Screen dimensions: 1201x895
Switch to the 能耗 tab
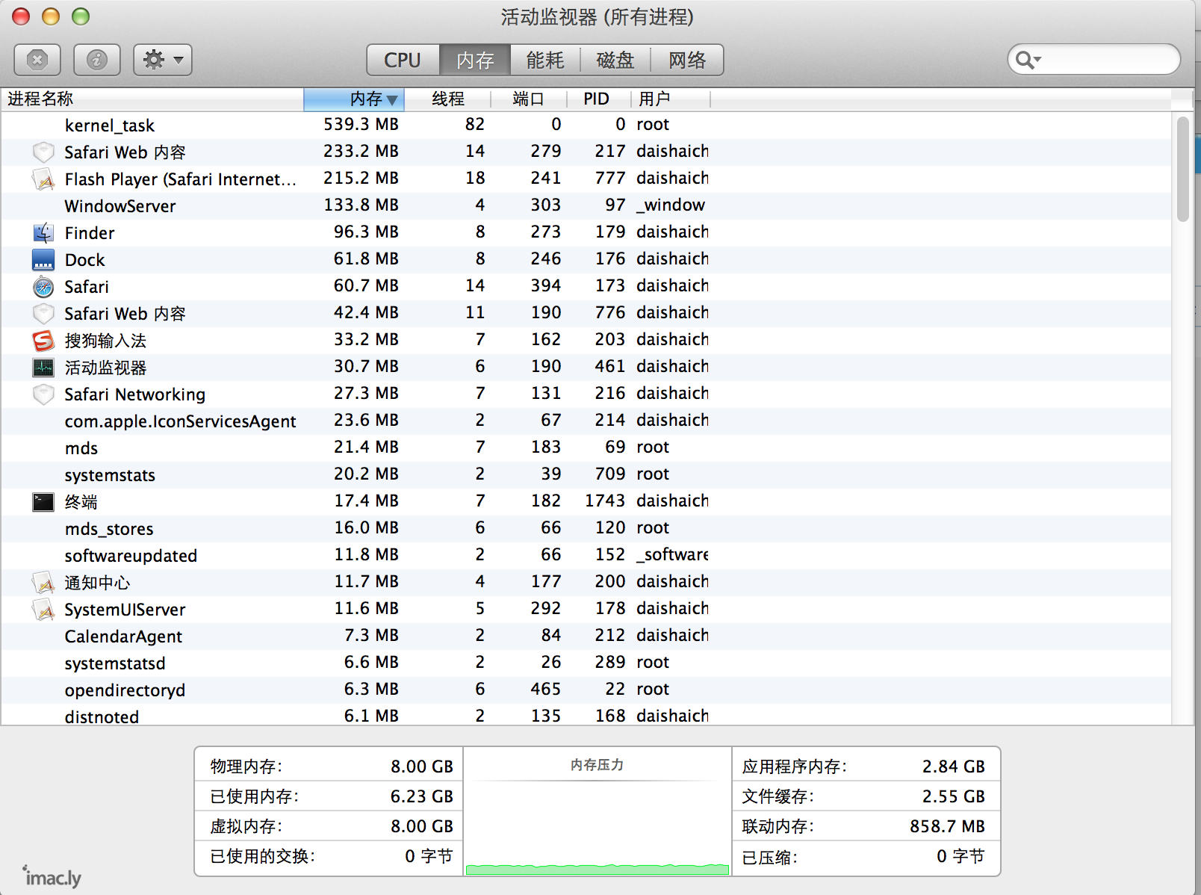tap(545, 60)
